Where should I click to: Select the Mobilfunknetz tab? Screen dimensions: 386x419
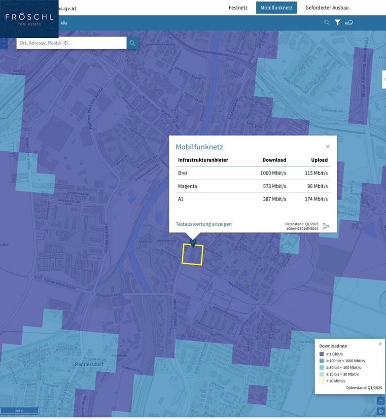[x=276, y=8]
